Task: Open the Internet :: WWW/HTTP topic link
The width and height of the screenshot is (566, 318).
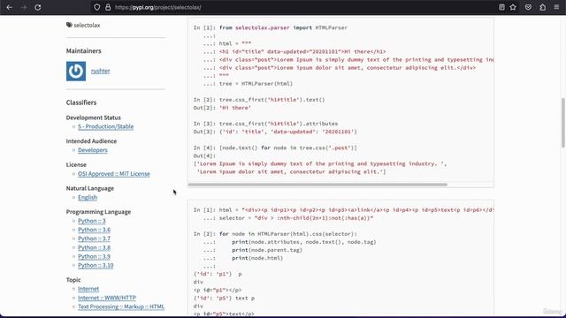Action: (107, 298)
